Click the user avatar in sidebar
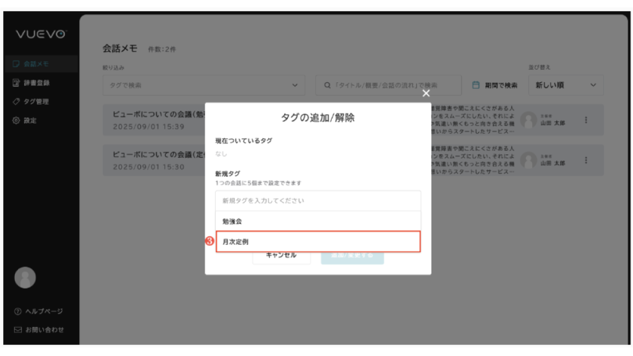This screenshot has width=633, height=356. click(25, 278)
